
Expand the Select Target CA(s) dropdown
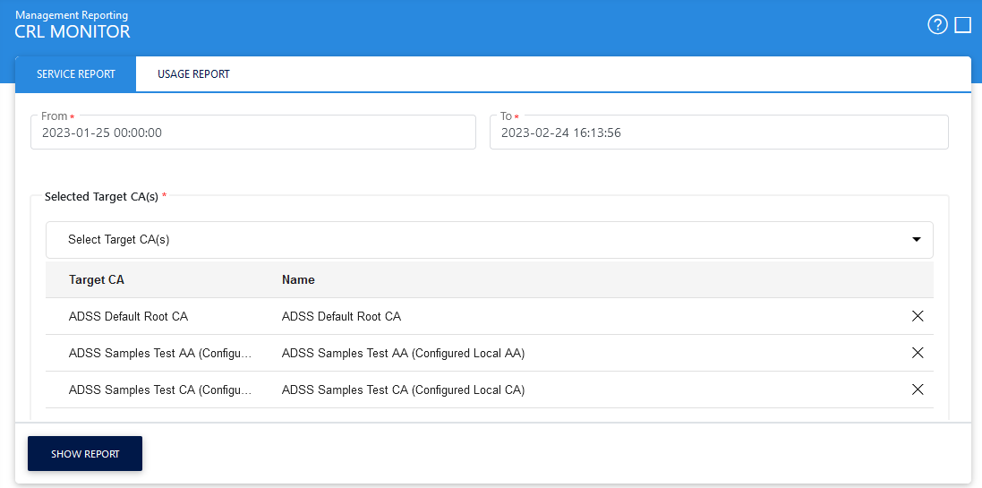tap(488, 240)
